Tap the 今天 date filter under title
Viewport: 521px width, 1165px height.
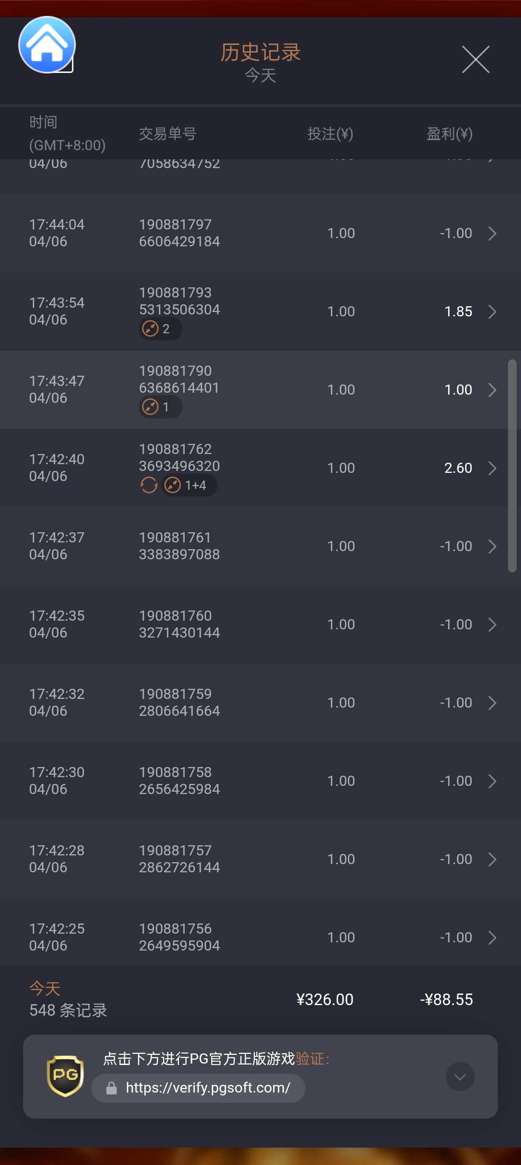tap(260, 76)
